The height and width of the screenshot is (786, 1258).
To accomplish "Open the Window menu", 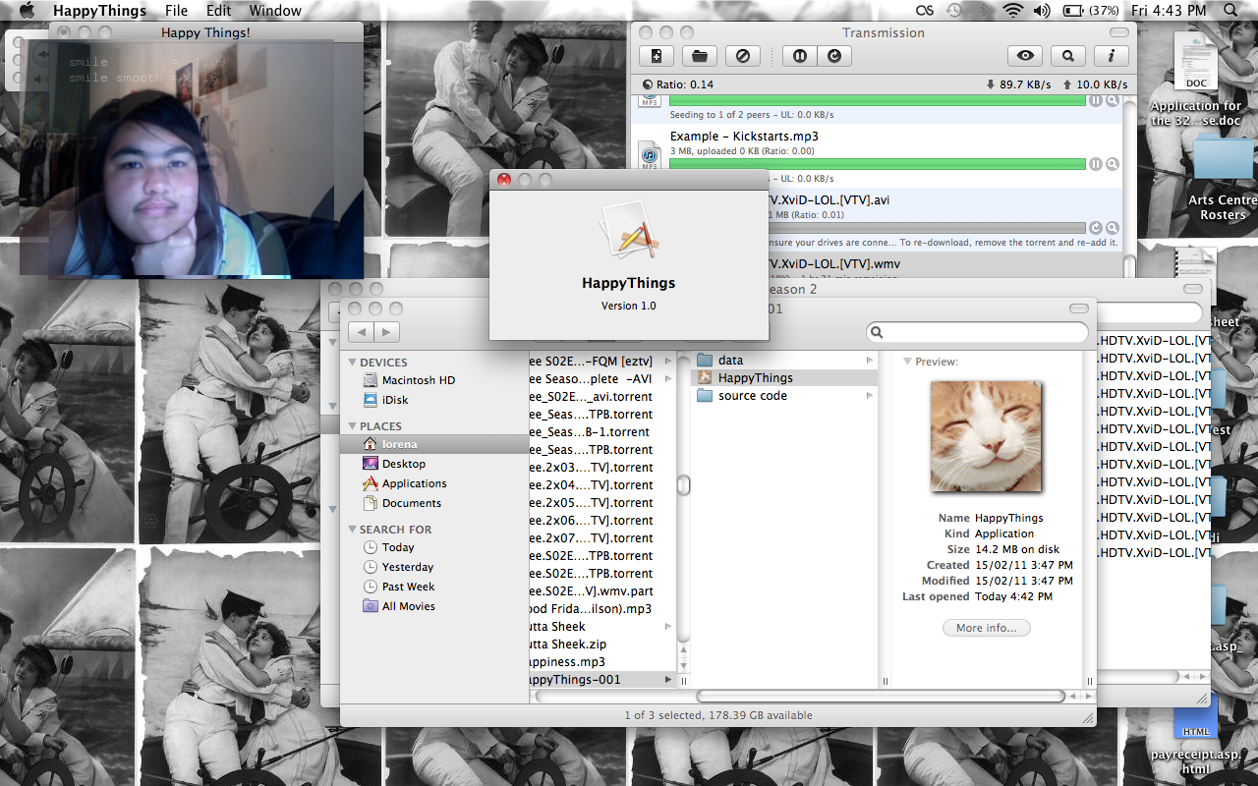I will click(x=275, y=11).
